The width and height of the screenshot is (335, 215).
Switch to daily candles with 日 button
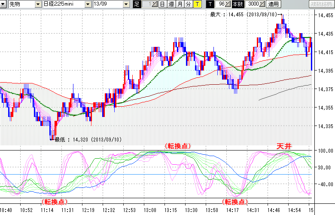pos(162,4)
